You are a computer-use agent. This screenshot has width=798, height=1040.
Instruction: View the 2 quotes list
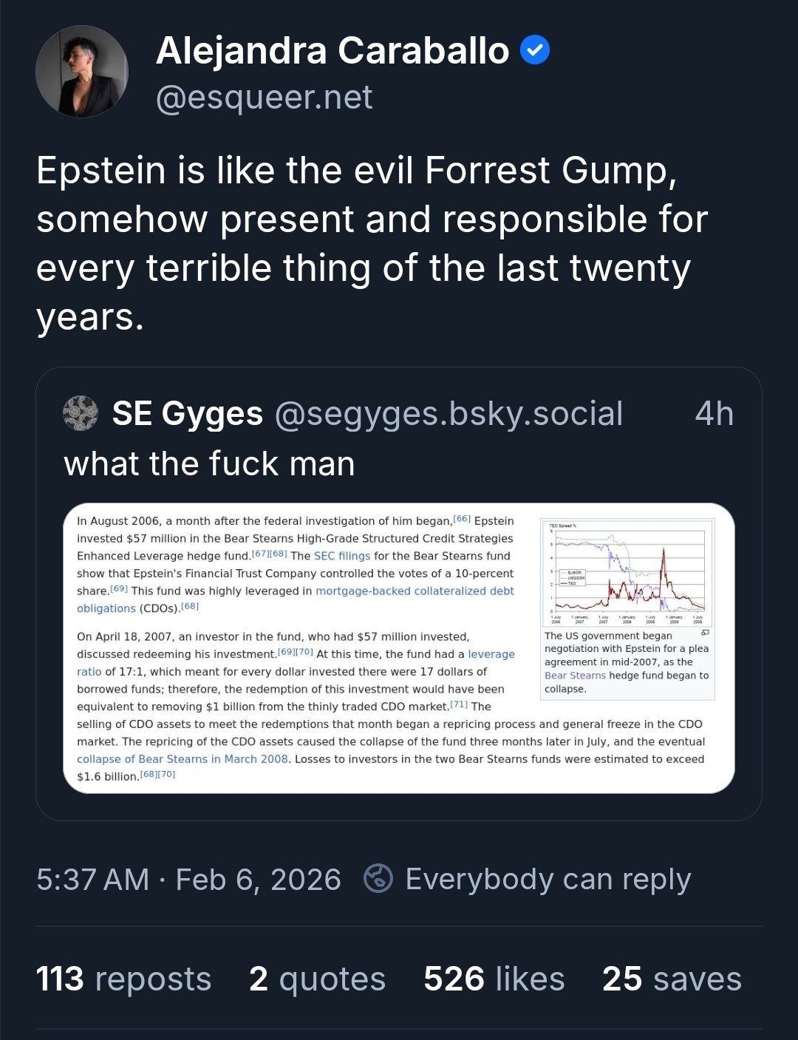[317, 979]
